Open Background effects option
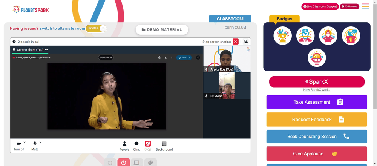Viewport: 377px width, 166px height. (164, 146)
